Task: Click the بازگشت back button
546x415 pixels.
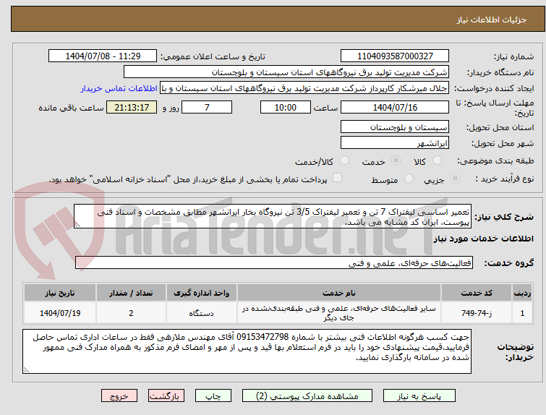Action: [x=166, y=396]
